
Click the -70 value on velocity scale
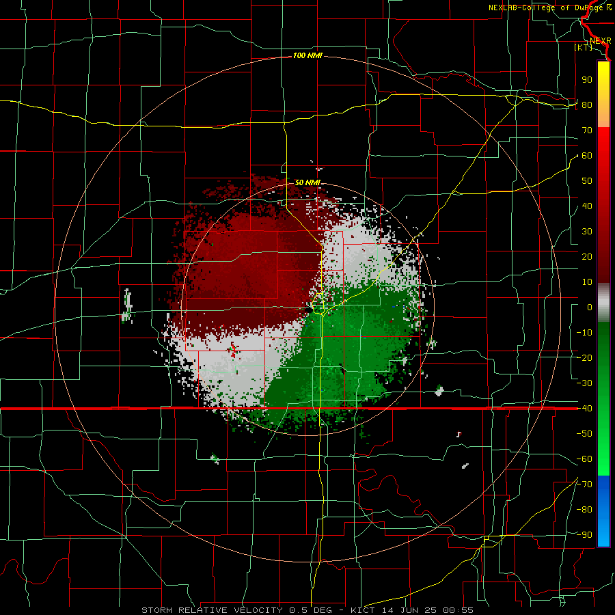[584, 484]
